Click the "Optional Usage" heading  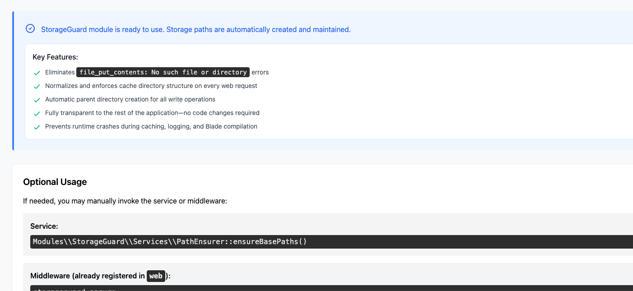tap(55, 182)
